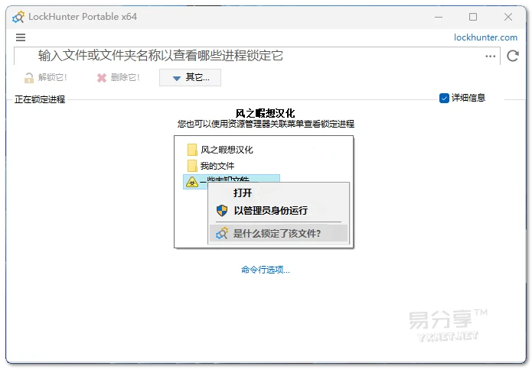Click the 解锁它! unlock button
532x369 pixels.
(45, 77)
